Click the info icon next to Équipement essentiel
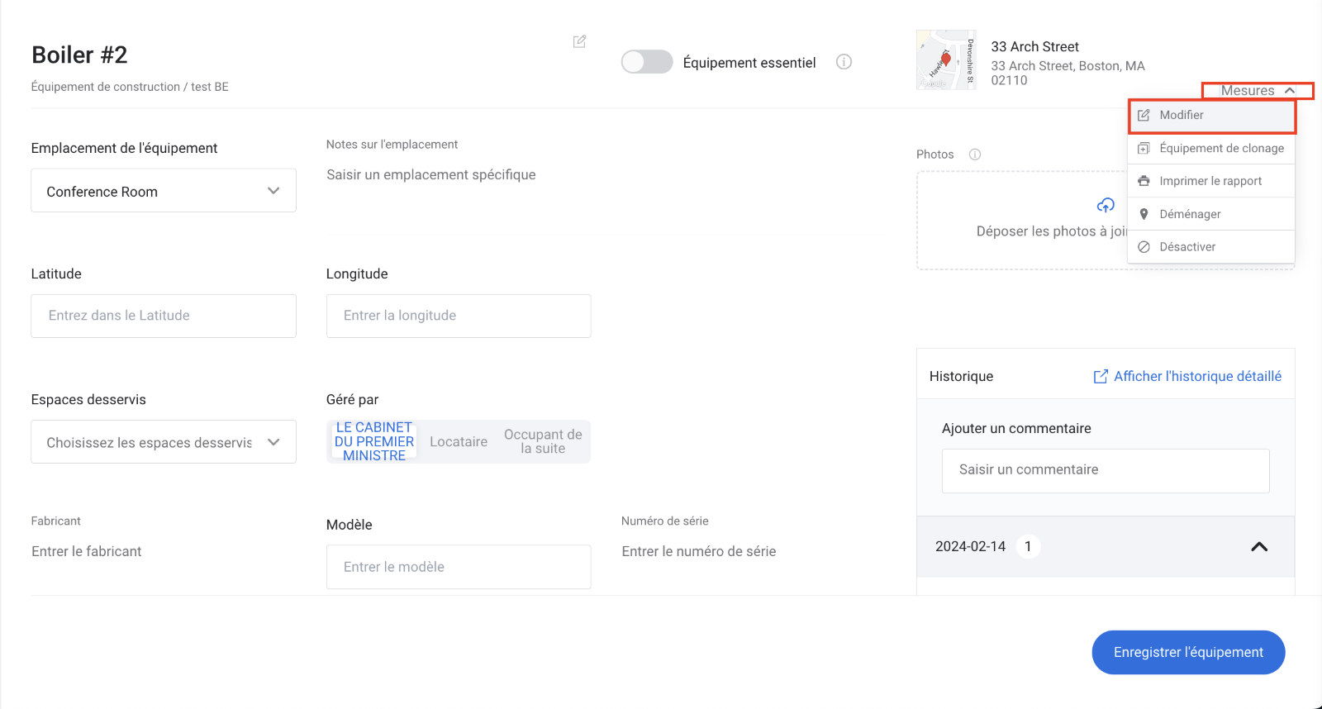 844,62
